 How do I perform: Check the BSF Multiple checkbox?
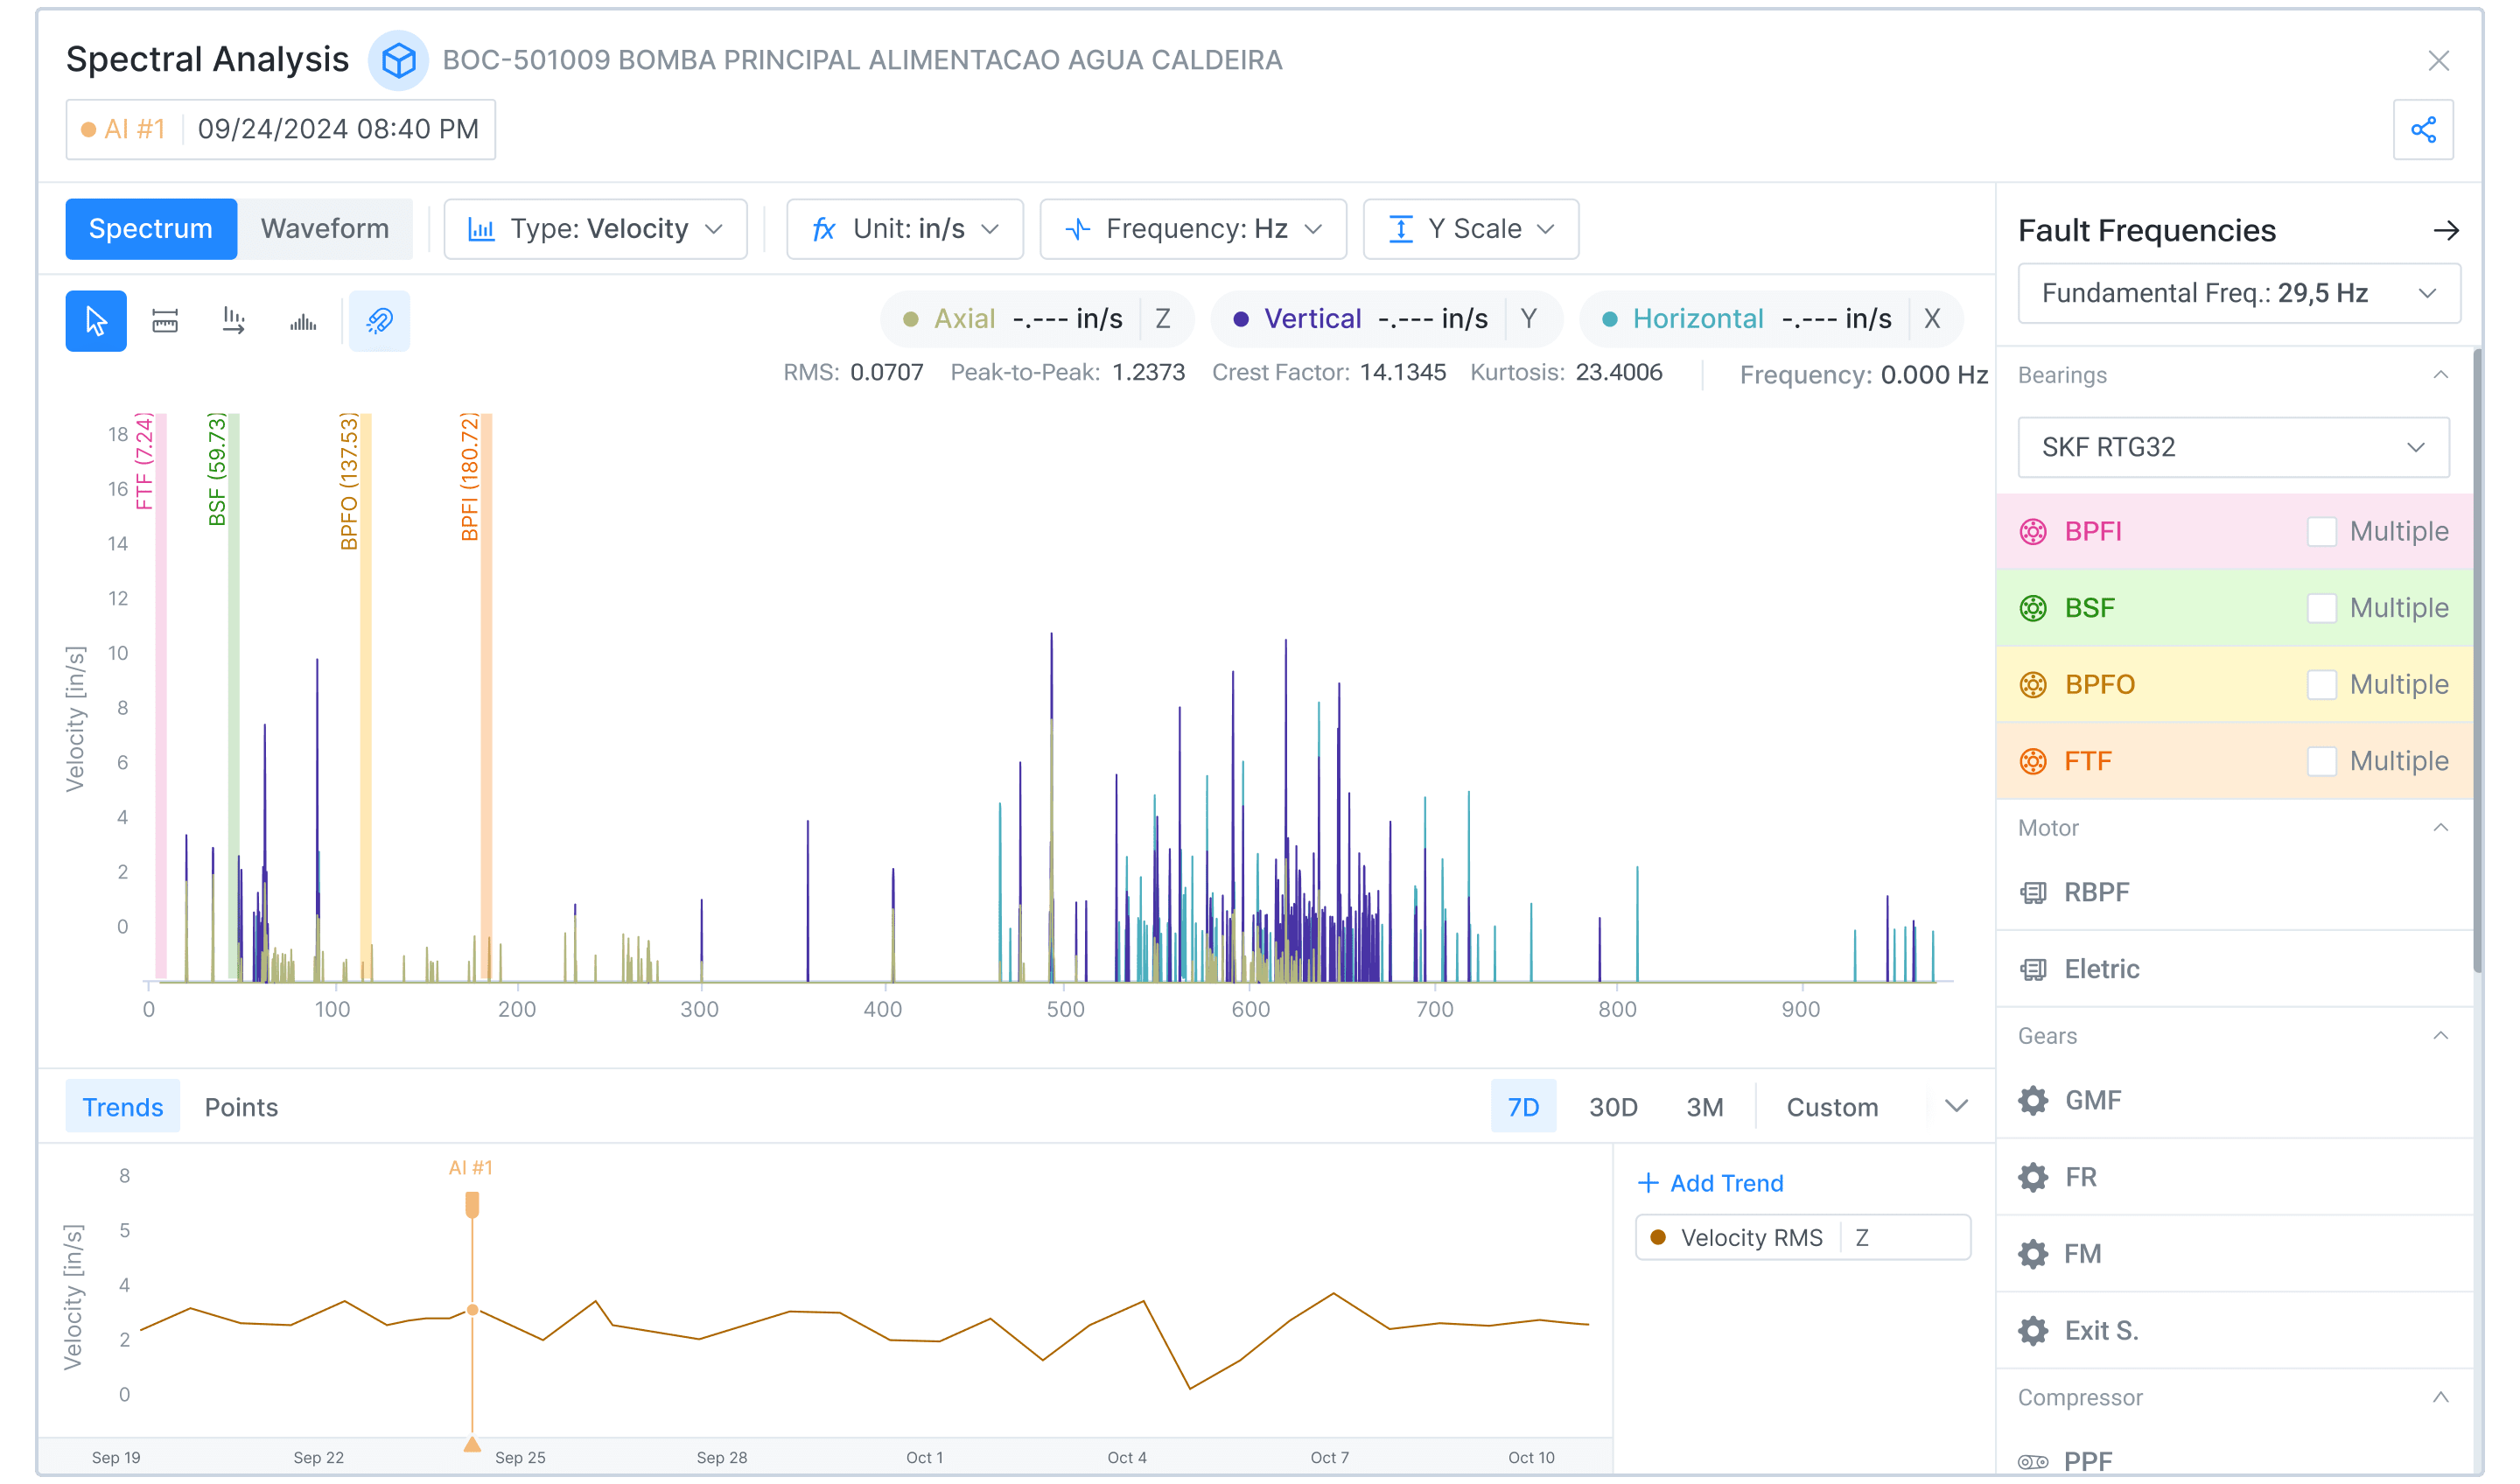tap(2321, 608)
